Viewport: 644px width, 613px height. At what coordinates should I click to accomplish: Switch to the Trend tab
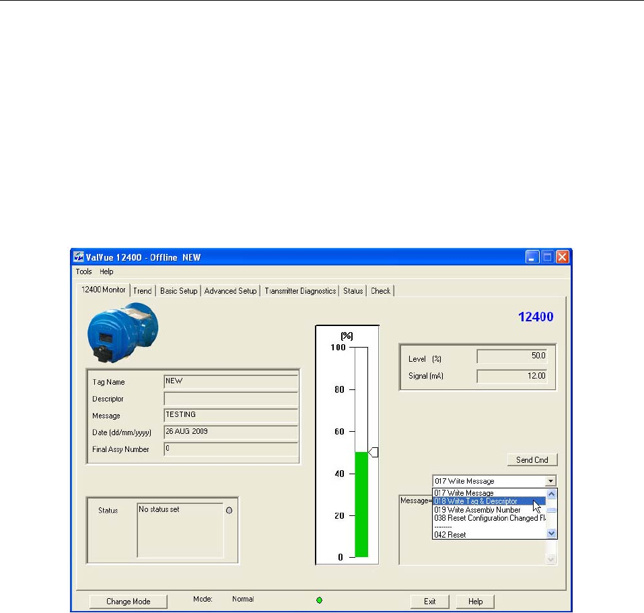[x=143, y=291]
